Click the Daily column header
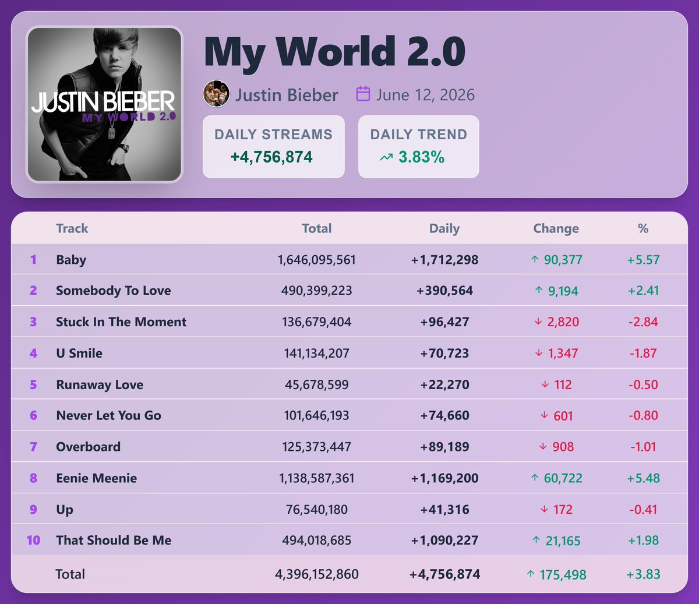This screenshot has height=604, width=699. [444, 229]
